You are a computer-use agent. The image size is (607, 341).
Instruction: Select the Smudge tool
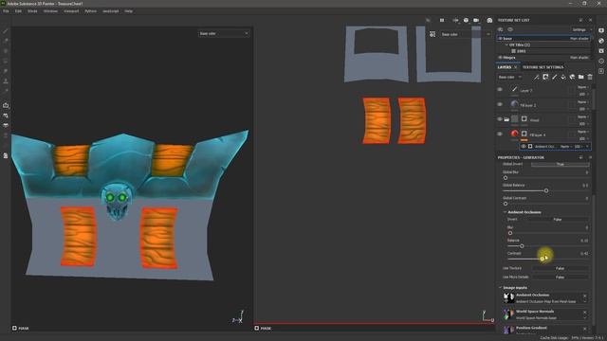click(x=6, y=71)
